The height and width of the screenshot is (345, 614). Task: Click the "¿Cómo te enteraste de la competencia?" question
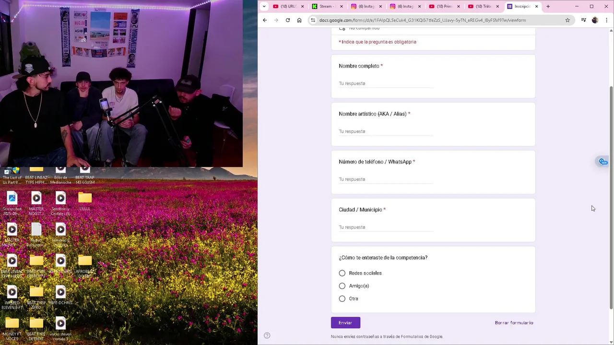[383, 258]
